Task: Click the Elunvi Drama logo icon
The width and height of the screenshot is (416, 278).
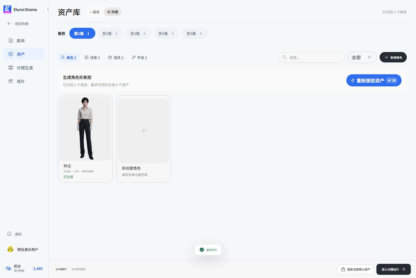Action: click(x=7, y=9)
